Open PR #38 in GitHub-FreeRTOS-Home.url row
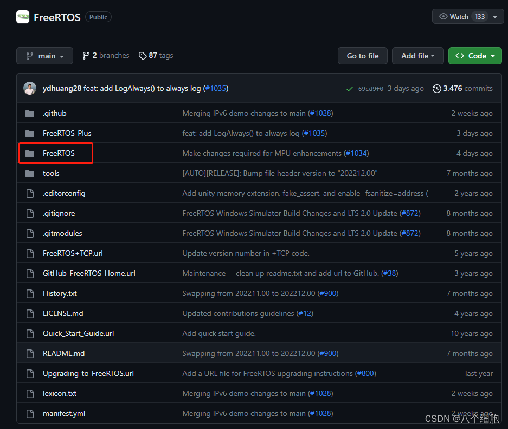This screenshot has width=508, height=429. [x=390, y=274]
